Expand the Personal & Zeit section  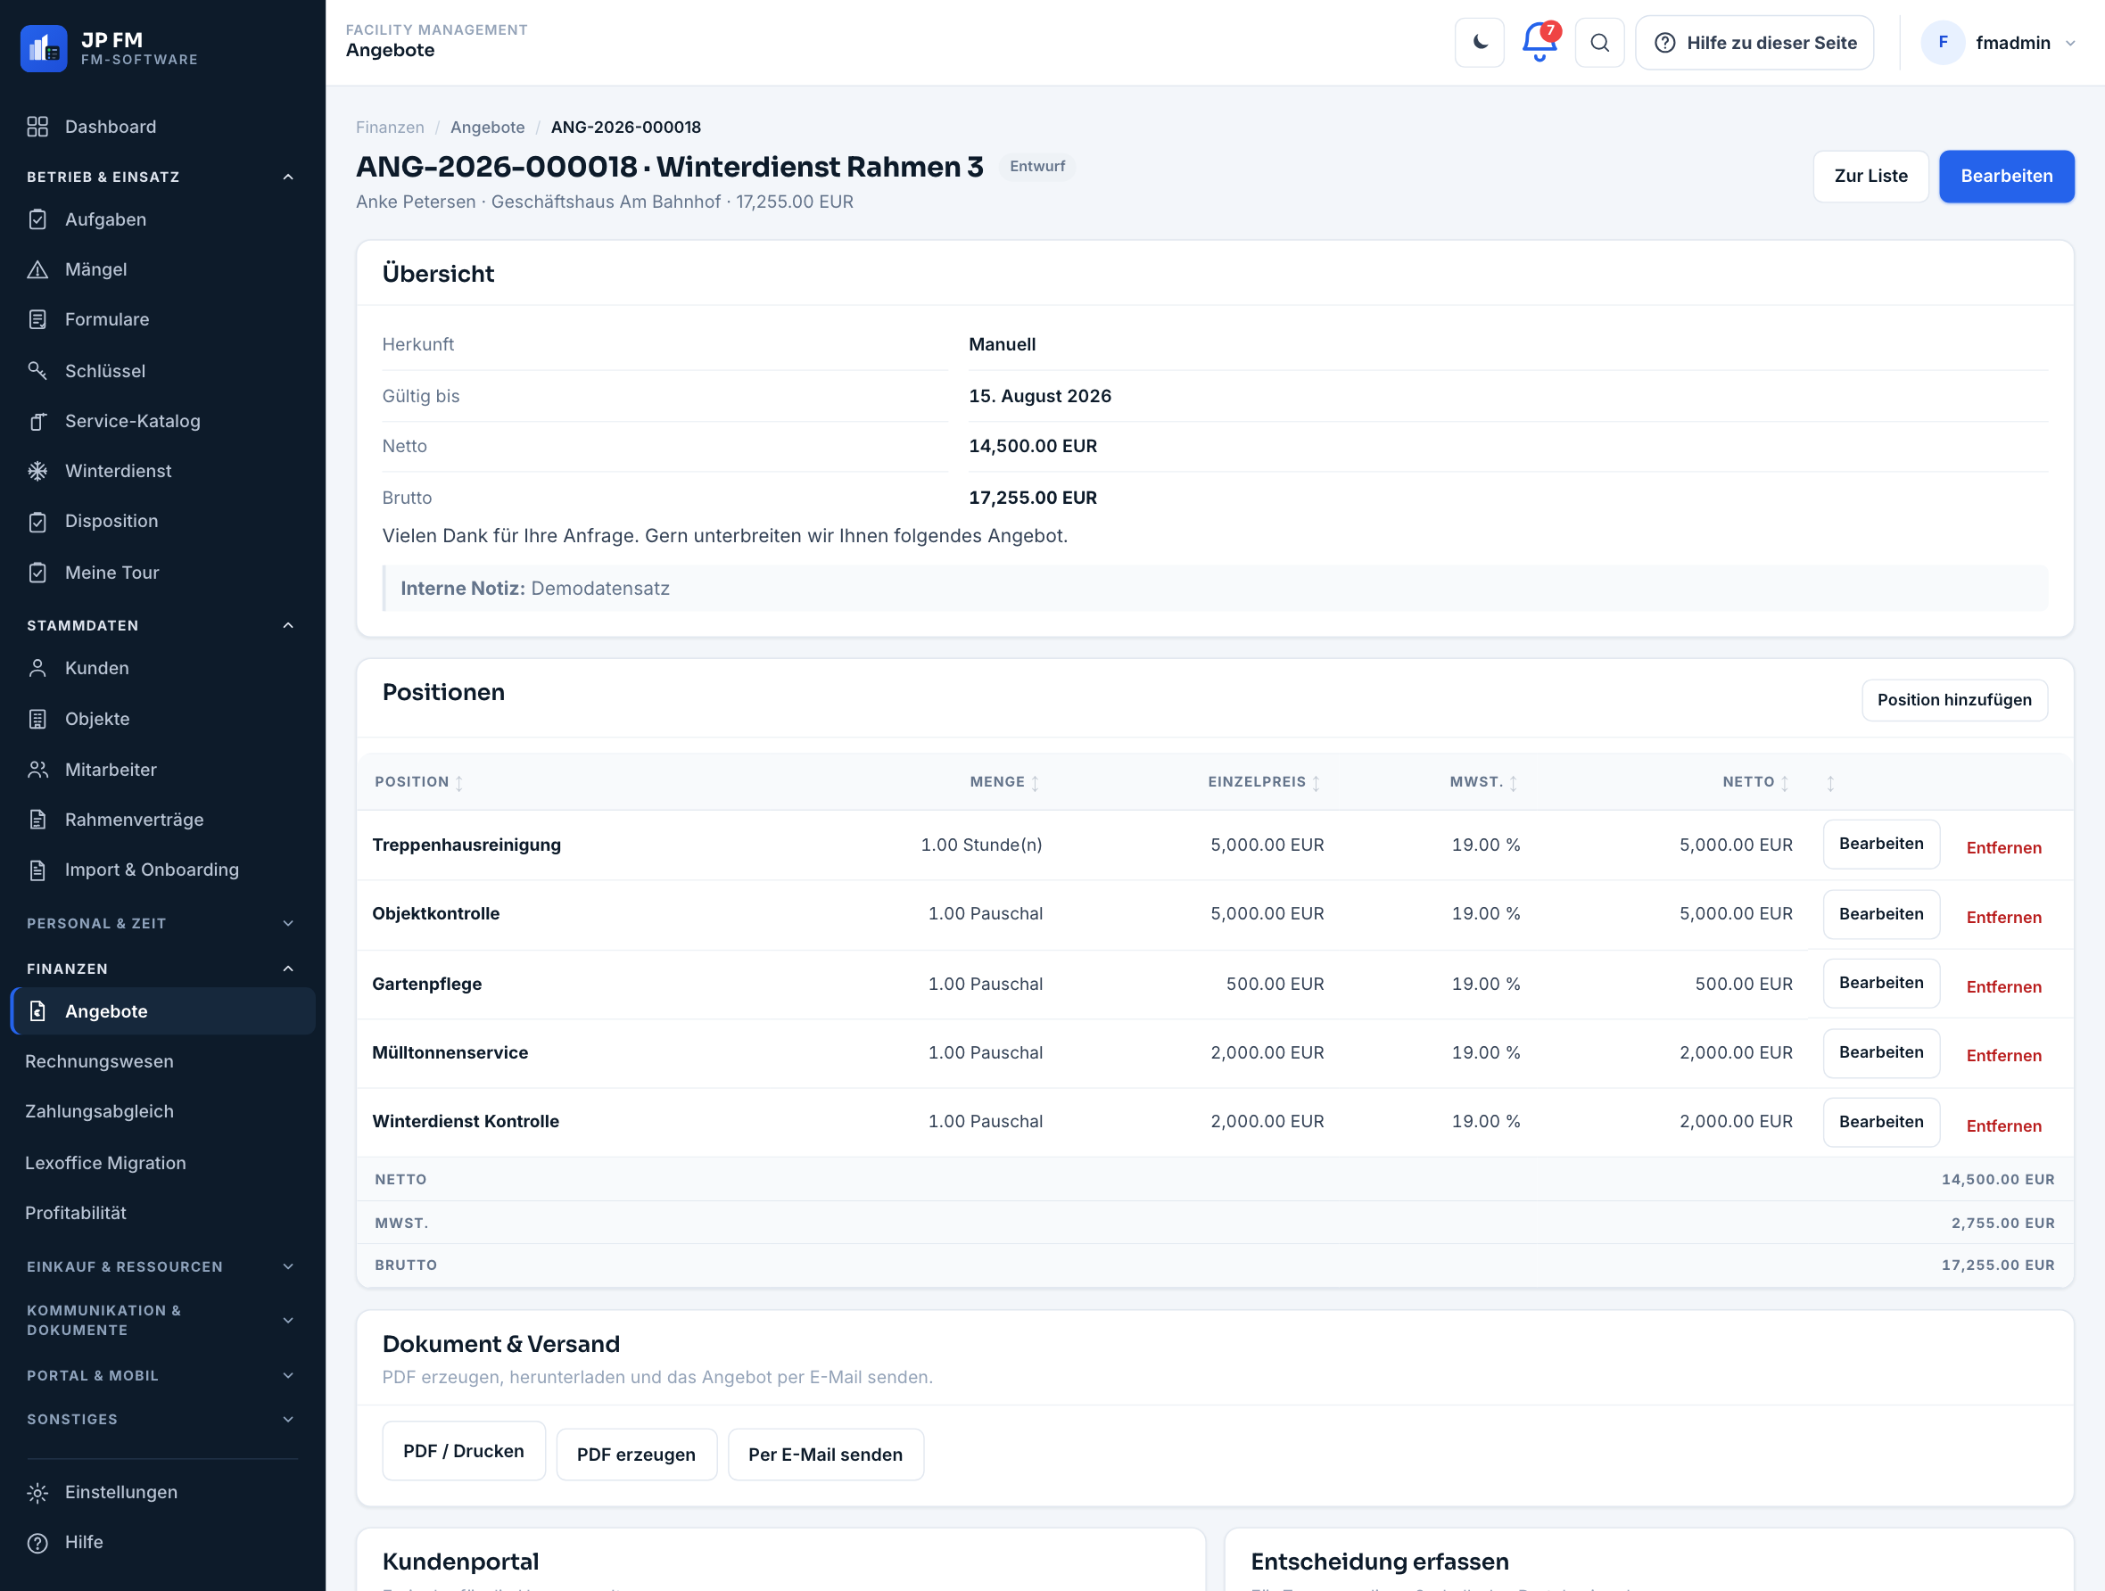point(288,923)
